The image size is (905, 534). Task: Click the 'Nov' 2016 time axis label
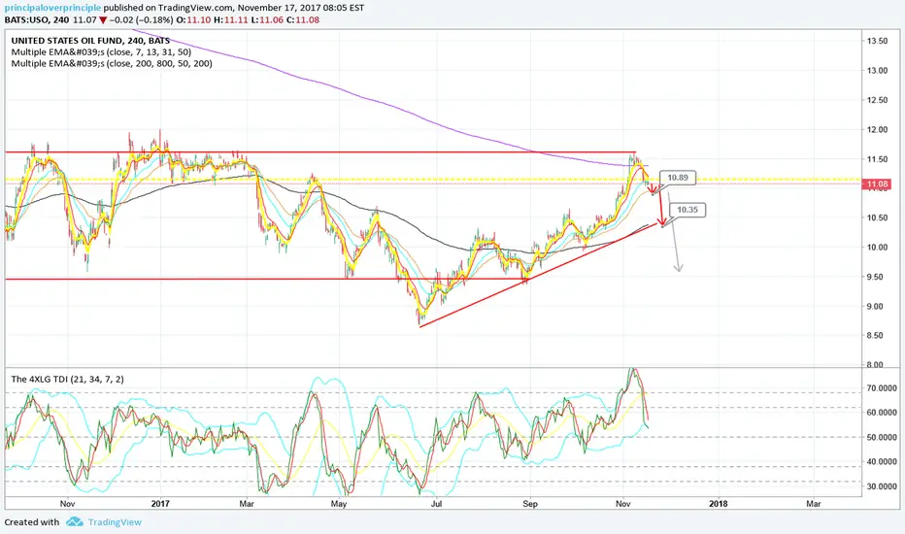pyautogui.click(x=68, y=503)
